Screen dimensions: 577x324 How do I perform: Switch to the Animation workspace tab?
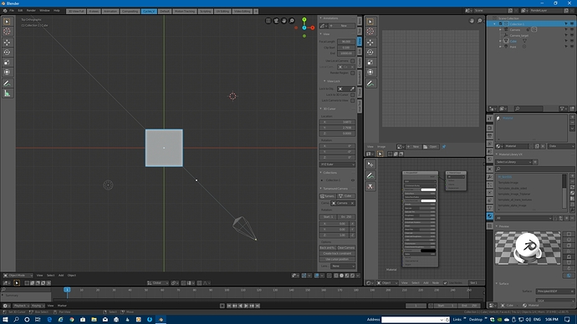click(x=110, y=12)
